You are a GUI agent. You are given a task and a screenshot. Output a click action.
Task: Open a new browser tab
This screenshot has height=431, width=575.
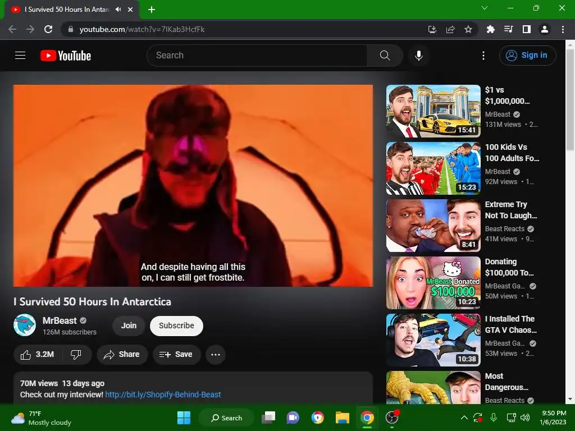tap(152, 10)
